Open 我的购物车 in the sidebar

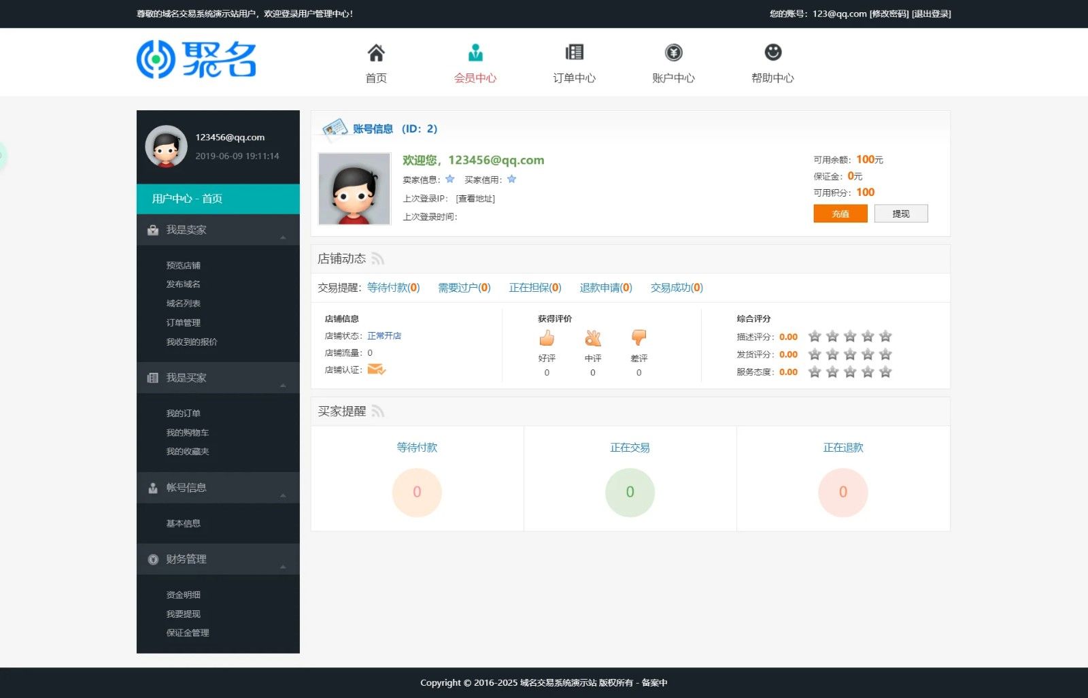point(188,433)
